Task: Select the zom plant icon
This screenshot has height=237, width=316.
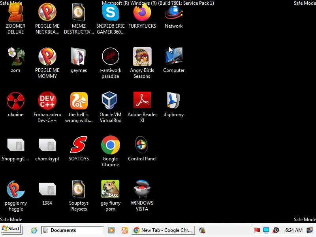Action: tap(15, 57)
